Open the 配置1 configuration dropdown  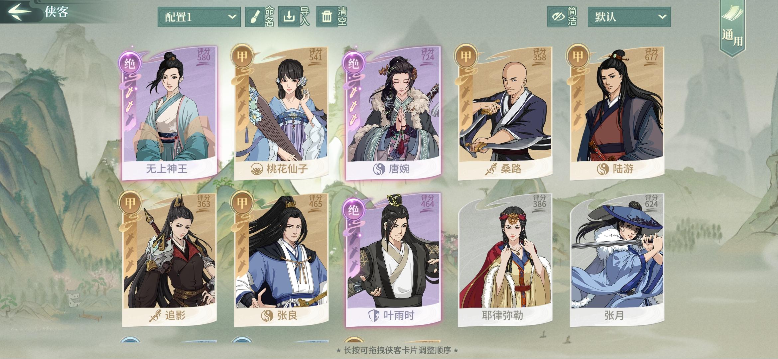point(199,17)
